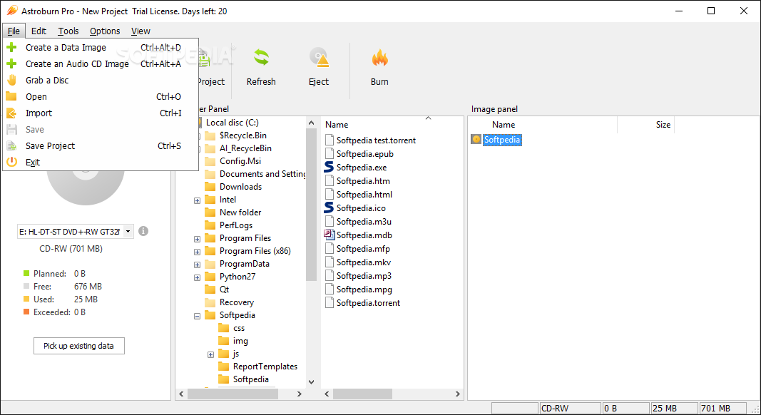The width and height of the screenshot is (761, 415).
Task: Click the Size column header in Image panel
Action: click(x=646, y=125)
